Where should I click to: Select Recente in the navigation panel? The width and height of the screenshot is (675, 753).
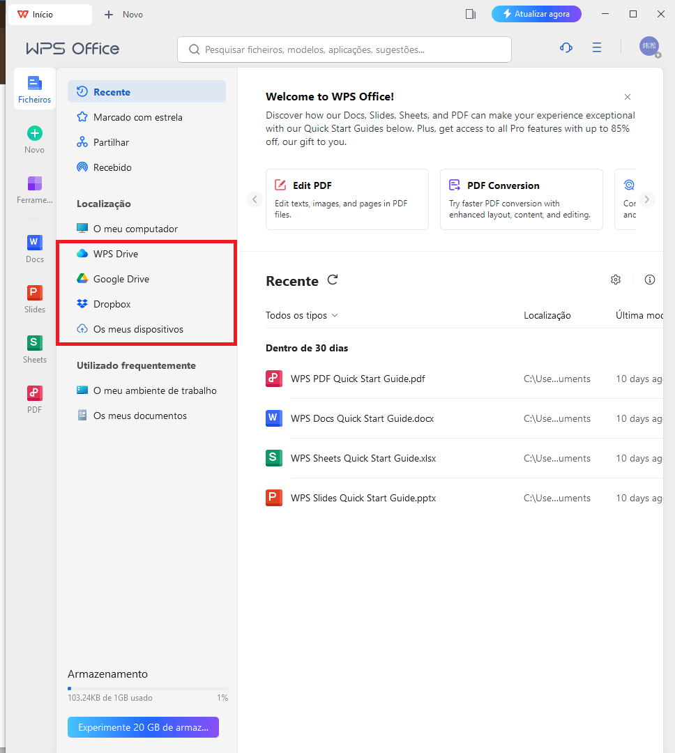pyautogui.click(x=146, y=92)
